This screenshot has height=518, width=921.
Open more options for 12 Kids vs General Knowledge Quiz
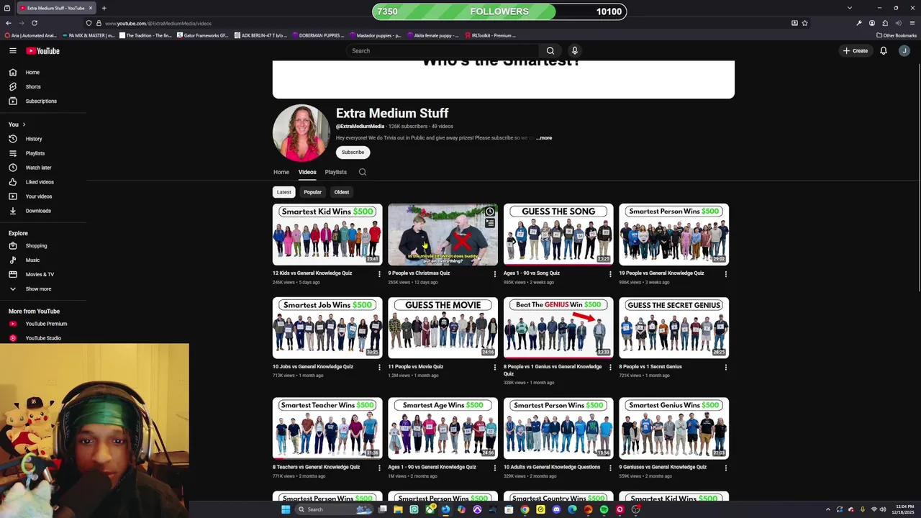(x=379, y=273)
